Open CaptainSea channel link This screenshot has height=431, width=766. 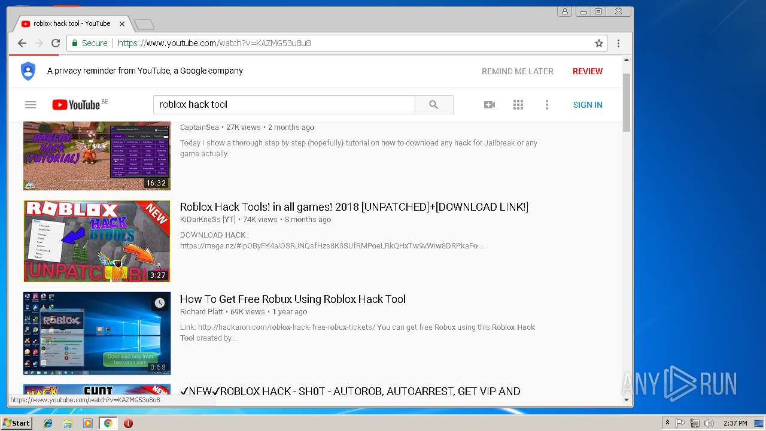(199, 128)
